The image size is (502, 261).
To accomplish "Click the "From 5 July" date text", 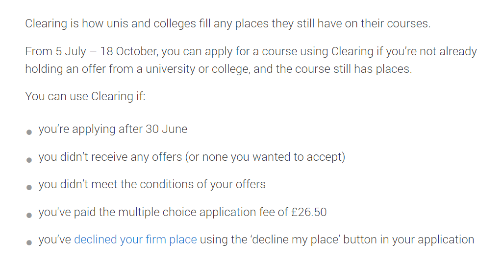I will pyautogui.click(x=56, y=51).
